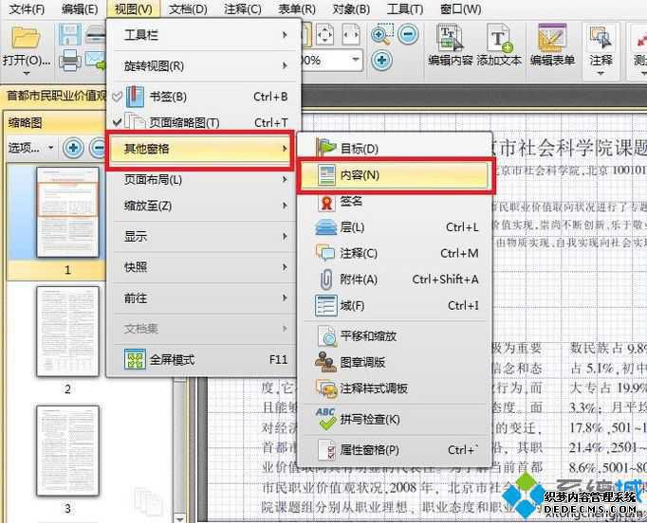Open the 编辑(E) menu
The width and height of the screenshot is (647, 523).
tap(80, 9)
